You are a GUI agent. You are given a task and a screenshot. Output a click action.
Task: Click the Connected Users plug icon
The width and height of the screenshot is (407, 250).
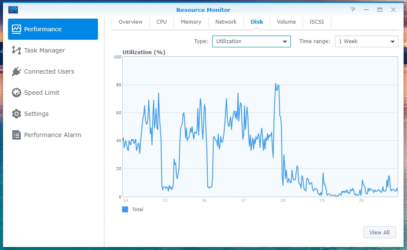[x=17, y=71]
